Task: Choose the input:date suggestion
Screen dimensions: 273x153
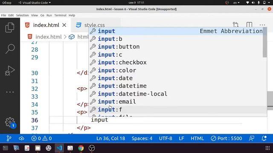Action: (176, 78)
